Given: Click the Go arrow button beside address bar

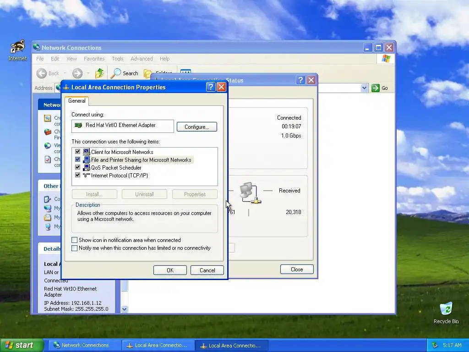Looking at the screenshot, I should [376, 88].
